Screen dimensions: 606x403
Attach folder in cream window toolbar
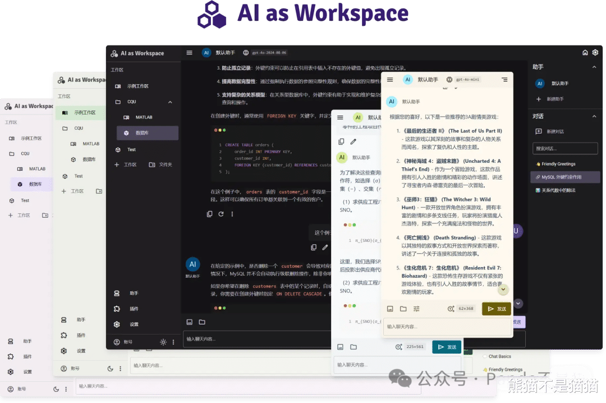point(403,309)
